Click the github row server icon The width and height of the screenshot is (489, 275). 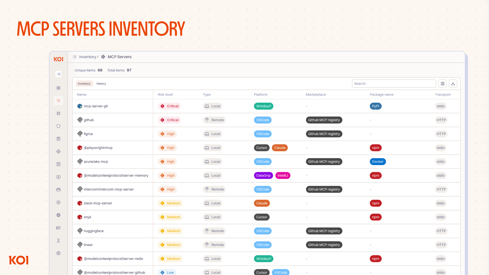pyautogui.click(x=80, y=120)
